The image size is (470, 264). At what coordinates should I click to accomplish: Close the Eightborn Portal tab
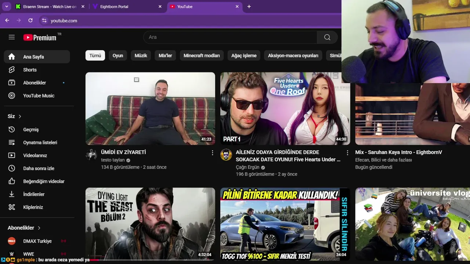pyautogui.click(x=160, y=7)
